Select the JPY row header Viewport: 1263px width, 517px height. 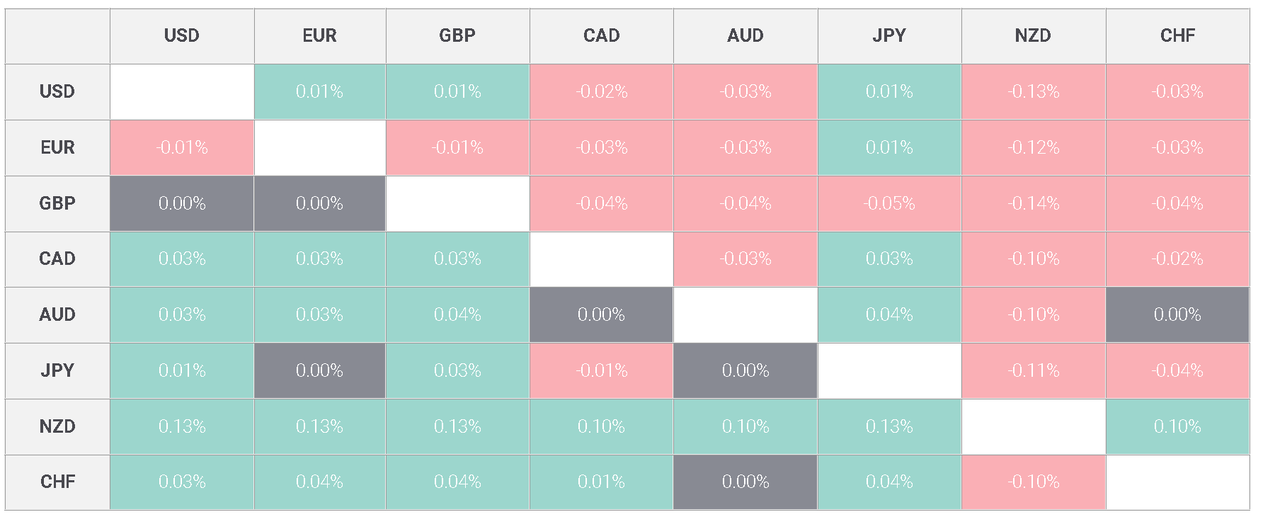[57, 370]
